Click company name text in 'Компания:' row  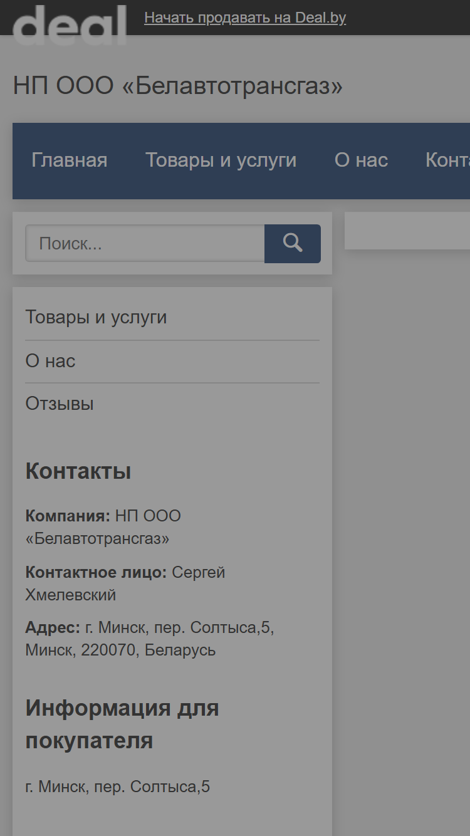pos(103,527)
